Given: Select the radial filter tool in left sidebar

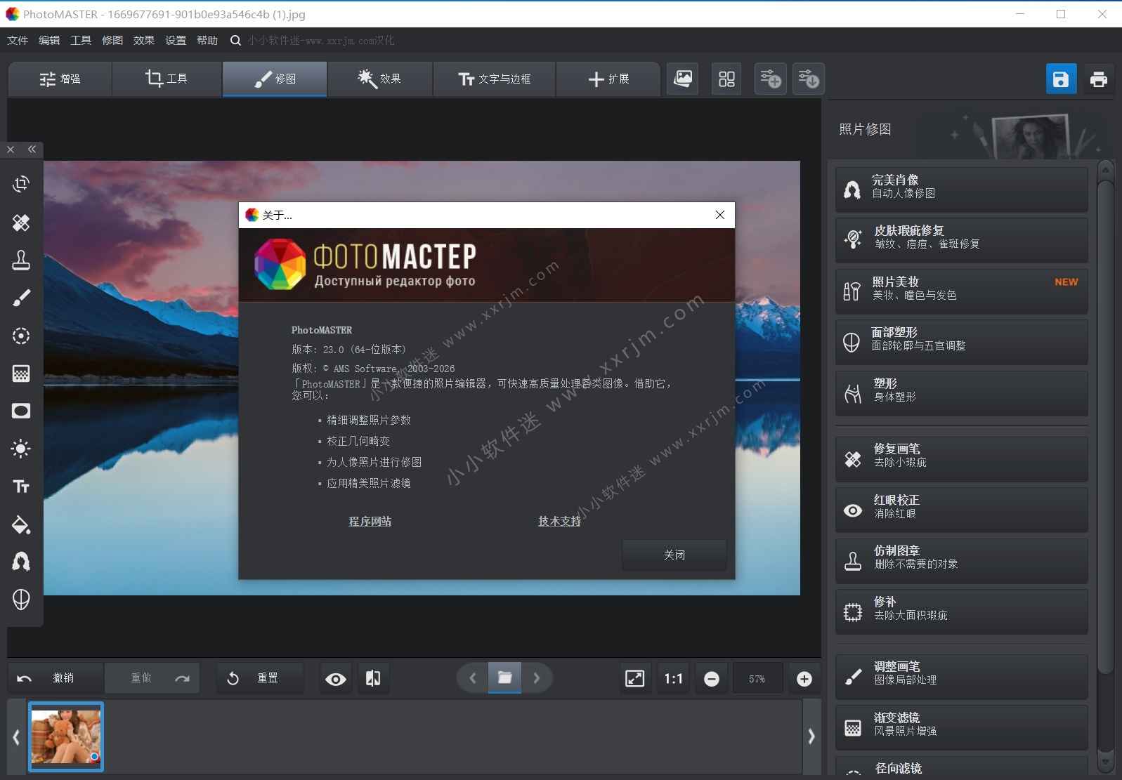Looking at the screenshot, I should tap(21, 336).
